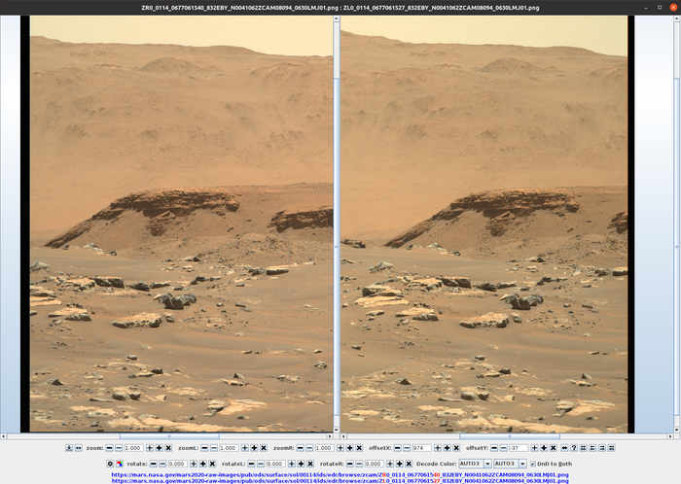The image size is (681, 484).
Task: Click thin plus button for rotateR
Action: (x=390, y=464)
